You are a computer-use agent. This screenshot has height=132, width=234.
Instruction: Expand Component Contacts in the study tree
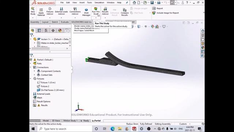34,71
